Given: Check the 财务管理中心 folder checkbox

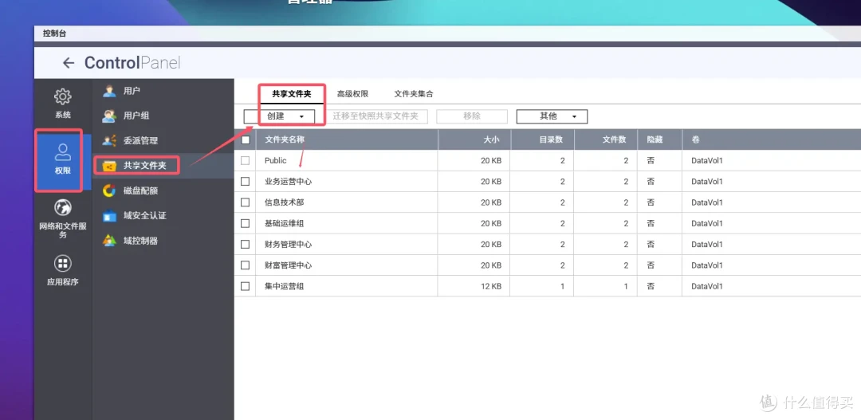Looking at the screenshot, I should (246, 244).
